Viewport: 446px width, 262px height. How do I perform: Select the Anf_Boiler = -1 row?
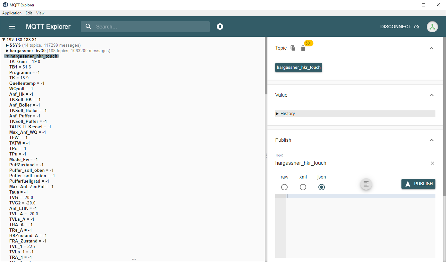pos(25,105)
